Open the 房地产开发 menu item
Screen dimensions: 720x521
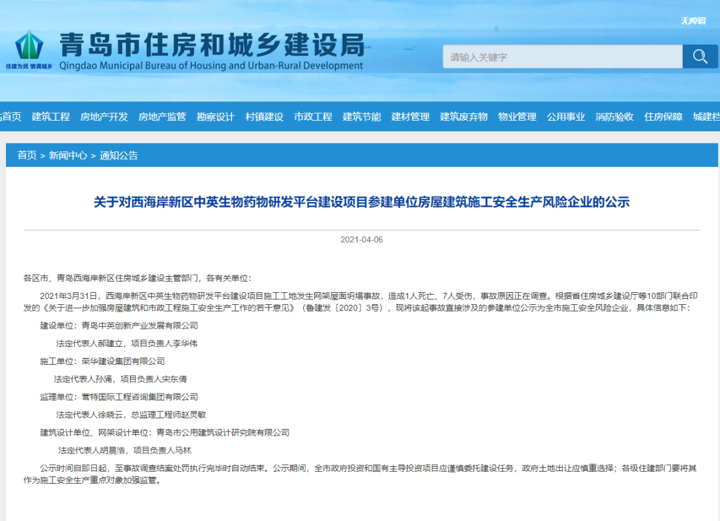point(104,117)
